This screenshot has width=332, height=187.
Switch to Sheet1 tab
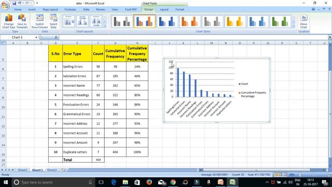22,170
